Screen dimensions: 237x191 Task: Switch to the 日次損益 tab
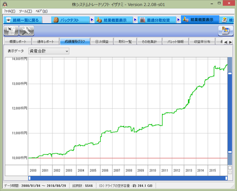102,42
